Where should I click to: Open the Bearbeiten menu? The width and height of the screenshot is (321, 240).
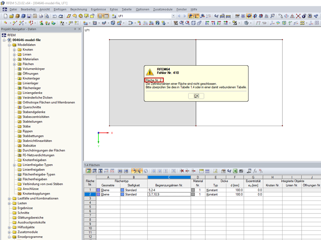(28, 9)
